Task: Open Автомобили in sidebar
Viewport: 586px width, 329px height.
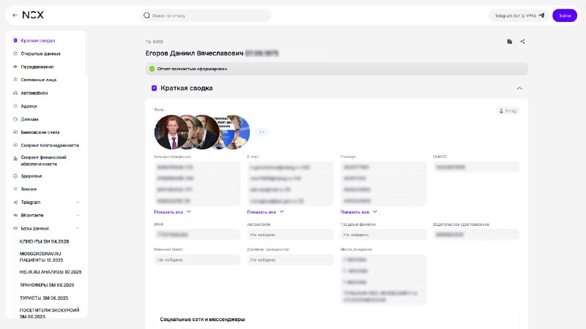Action: pyautogui.click(x=34, y=93)
